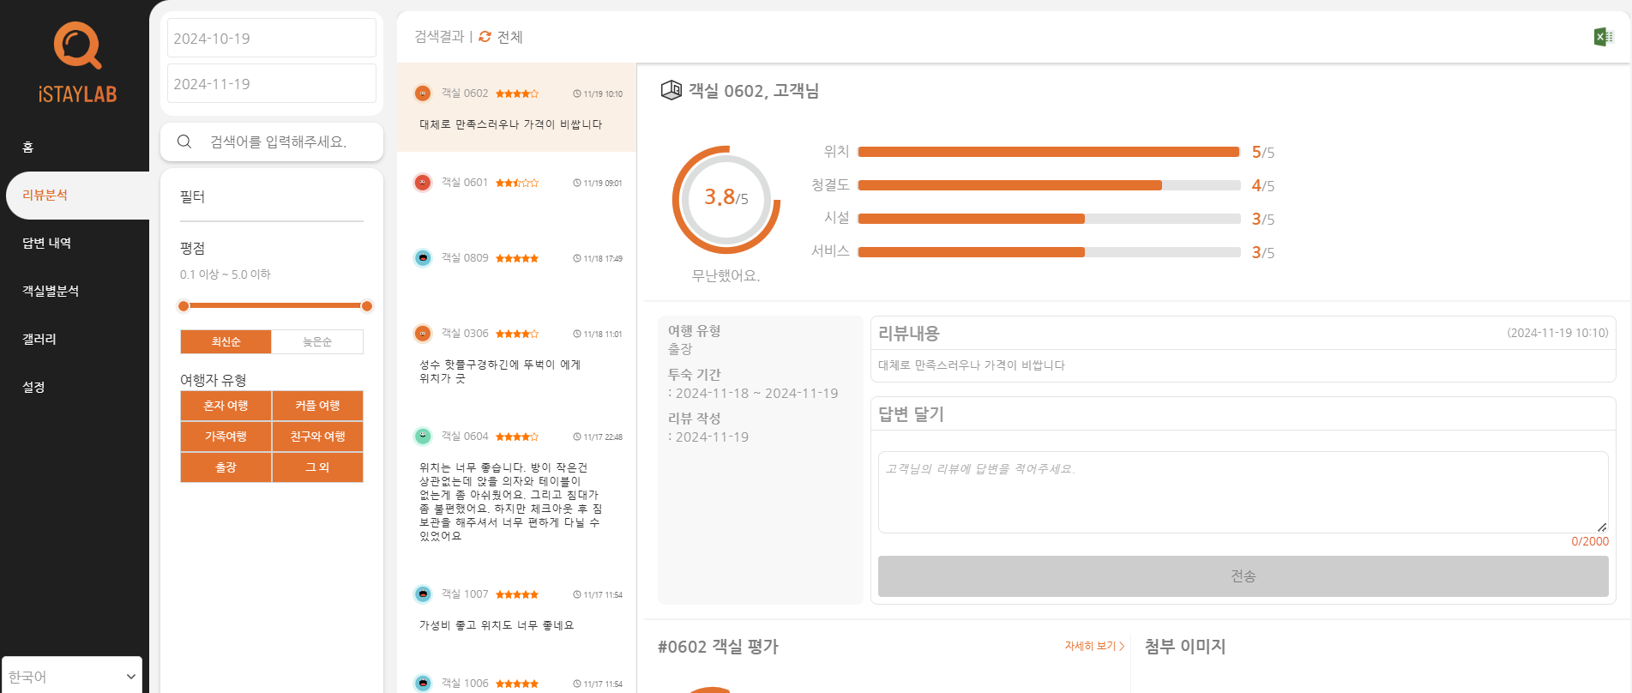The image size is (1632, 693).
Task: Toggle 출장 traveler filter
Action: click(x=226, y=467)
